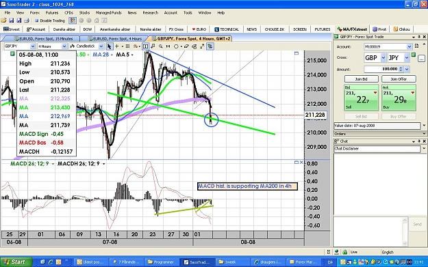
Task: Click the green icon beside the JPY selector
Action: (x=414, y=55)
